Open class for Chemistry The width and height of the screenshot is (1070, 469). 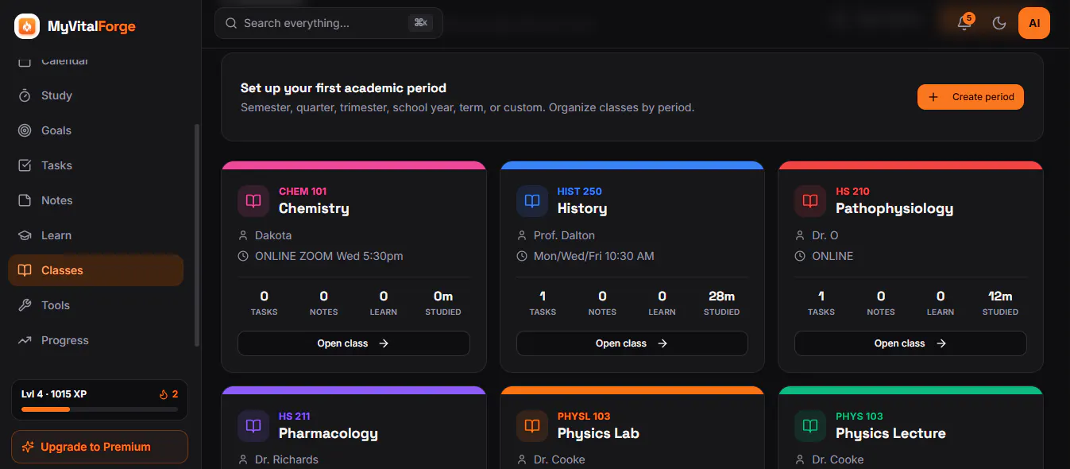(x=353, y=343)
